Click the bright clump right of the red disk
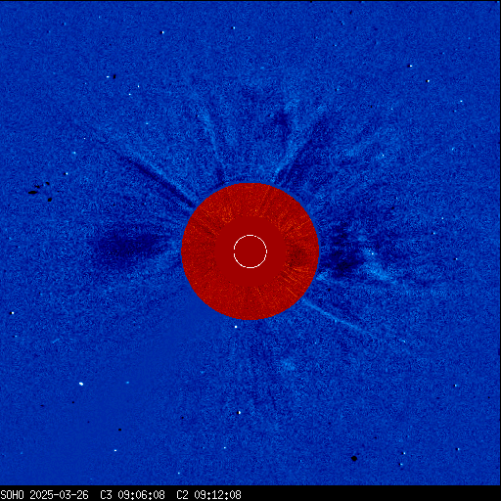Screen dimensions: 501x501 click(x=379, y=266)
